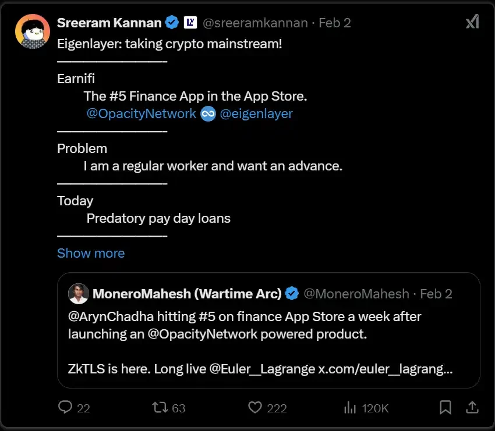The height and width of the screenshot is (431, 495).
Task: Open view analytics bar chart icon
Action: 351,408
